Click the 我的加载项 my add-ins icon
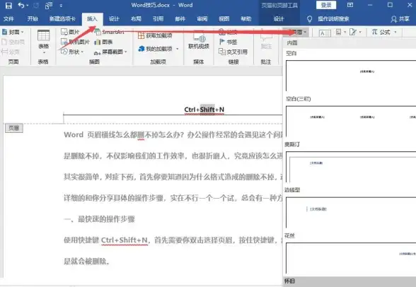Image resolution: width=416 pixels, height=287 pixels. 141,49
